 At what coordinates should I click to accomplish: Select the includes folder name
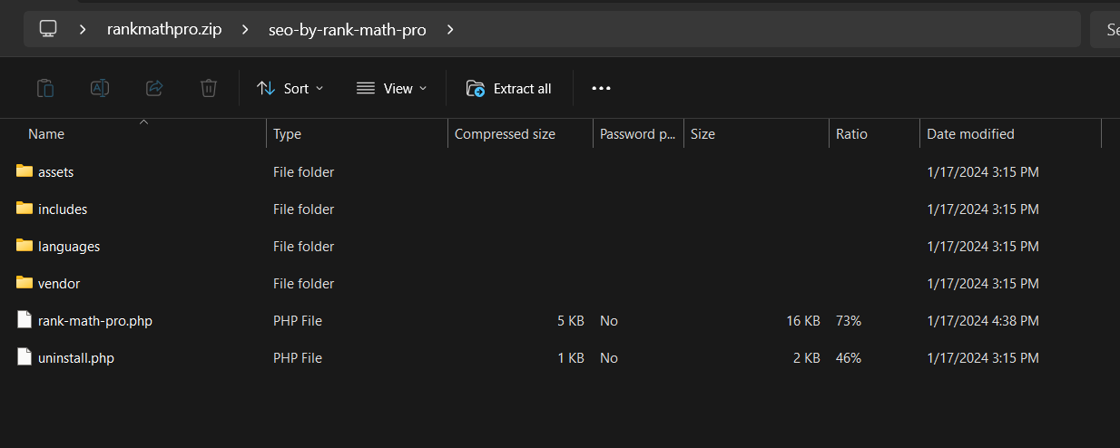tap(63, 209)
